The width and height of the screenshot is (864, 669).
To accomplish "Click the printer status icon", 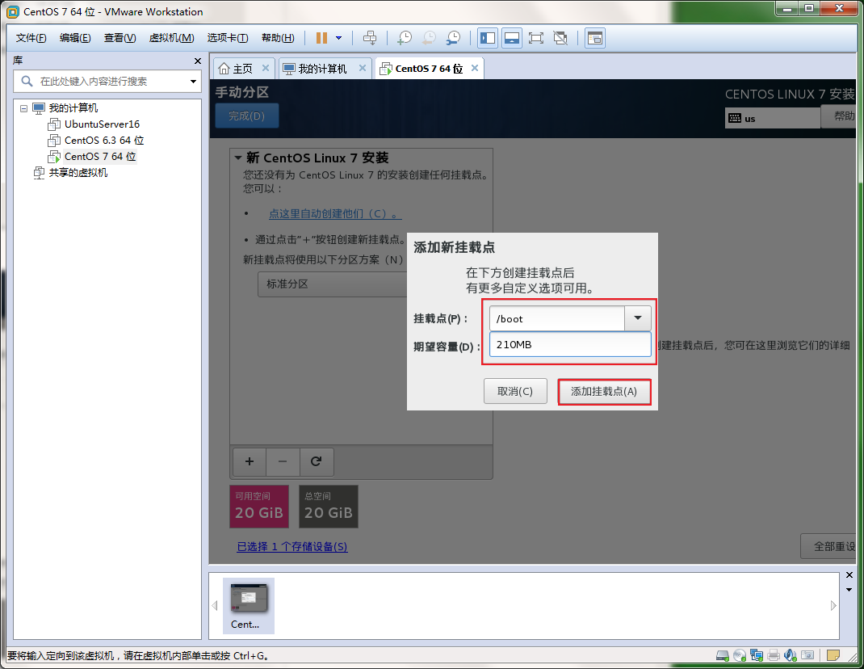I will (774, 655).
